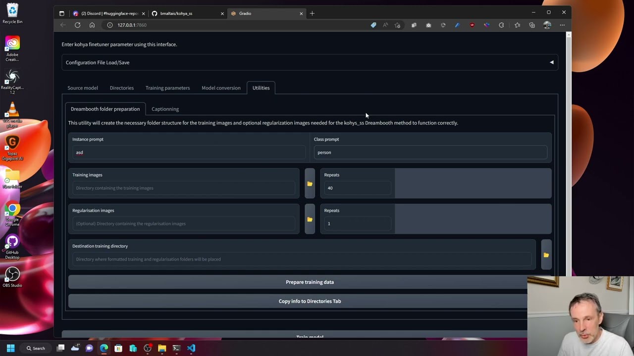Go to the browser home page

92,25
